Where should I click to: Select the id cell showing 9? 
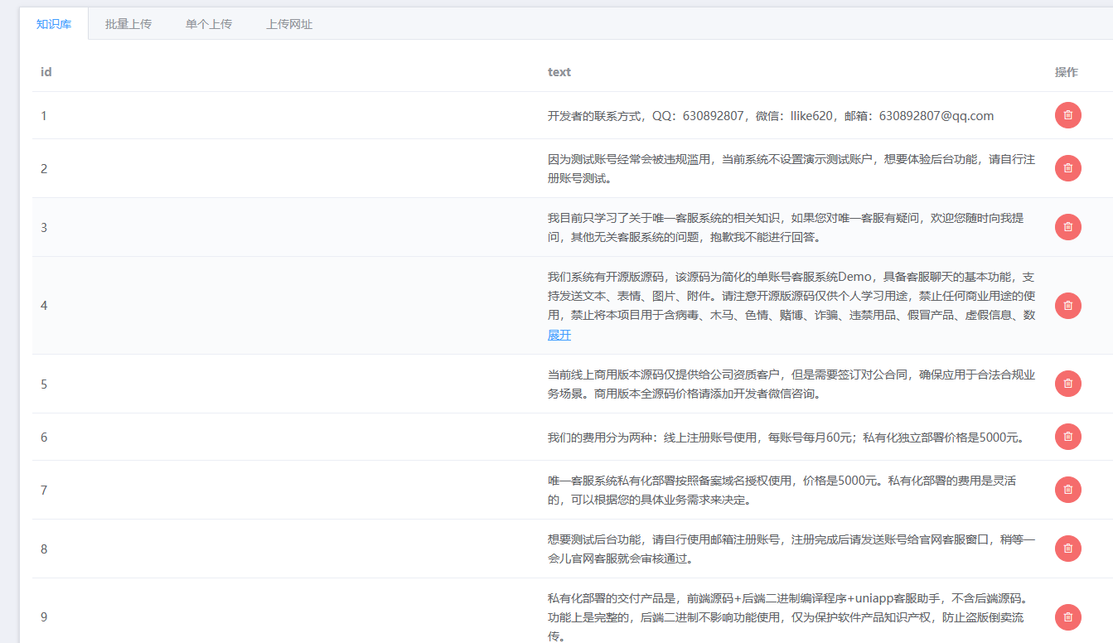click(44, 617)
